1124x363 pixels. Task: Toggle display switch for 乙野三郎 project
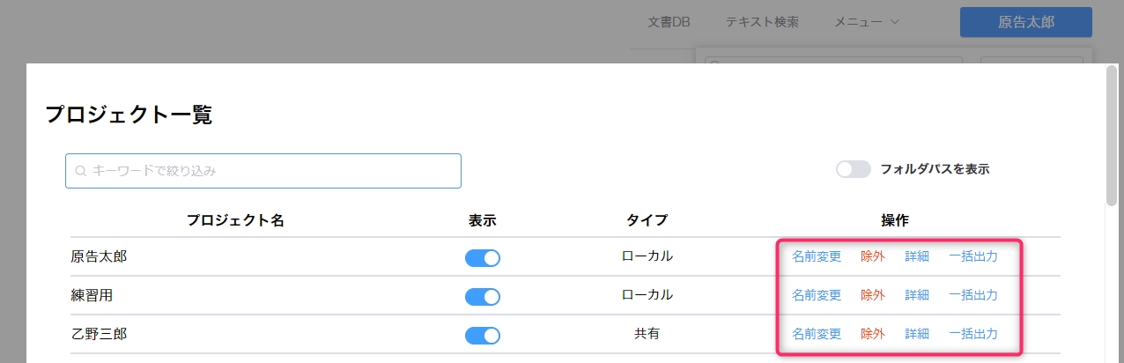(x=483, y=335)
